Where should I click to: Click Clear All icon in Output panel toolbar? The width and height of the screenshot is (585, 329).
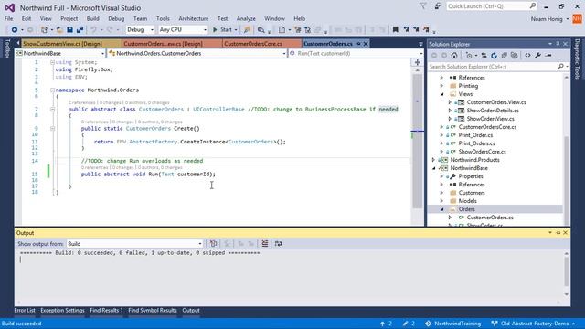264,244
